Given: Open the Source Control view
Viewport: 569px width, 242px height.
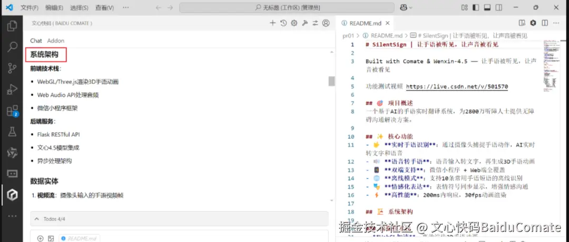Looking at the screenshot, I should pyautogui.click(x=12, y=68).
